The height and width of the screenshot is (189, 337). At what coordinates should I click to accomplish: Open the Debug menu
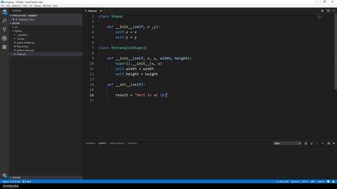click(x=37, y=6)
